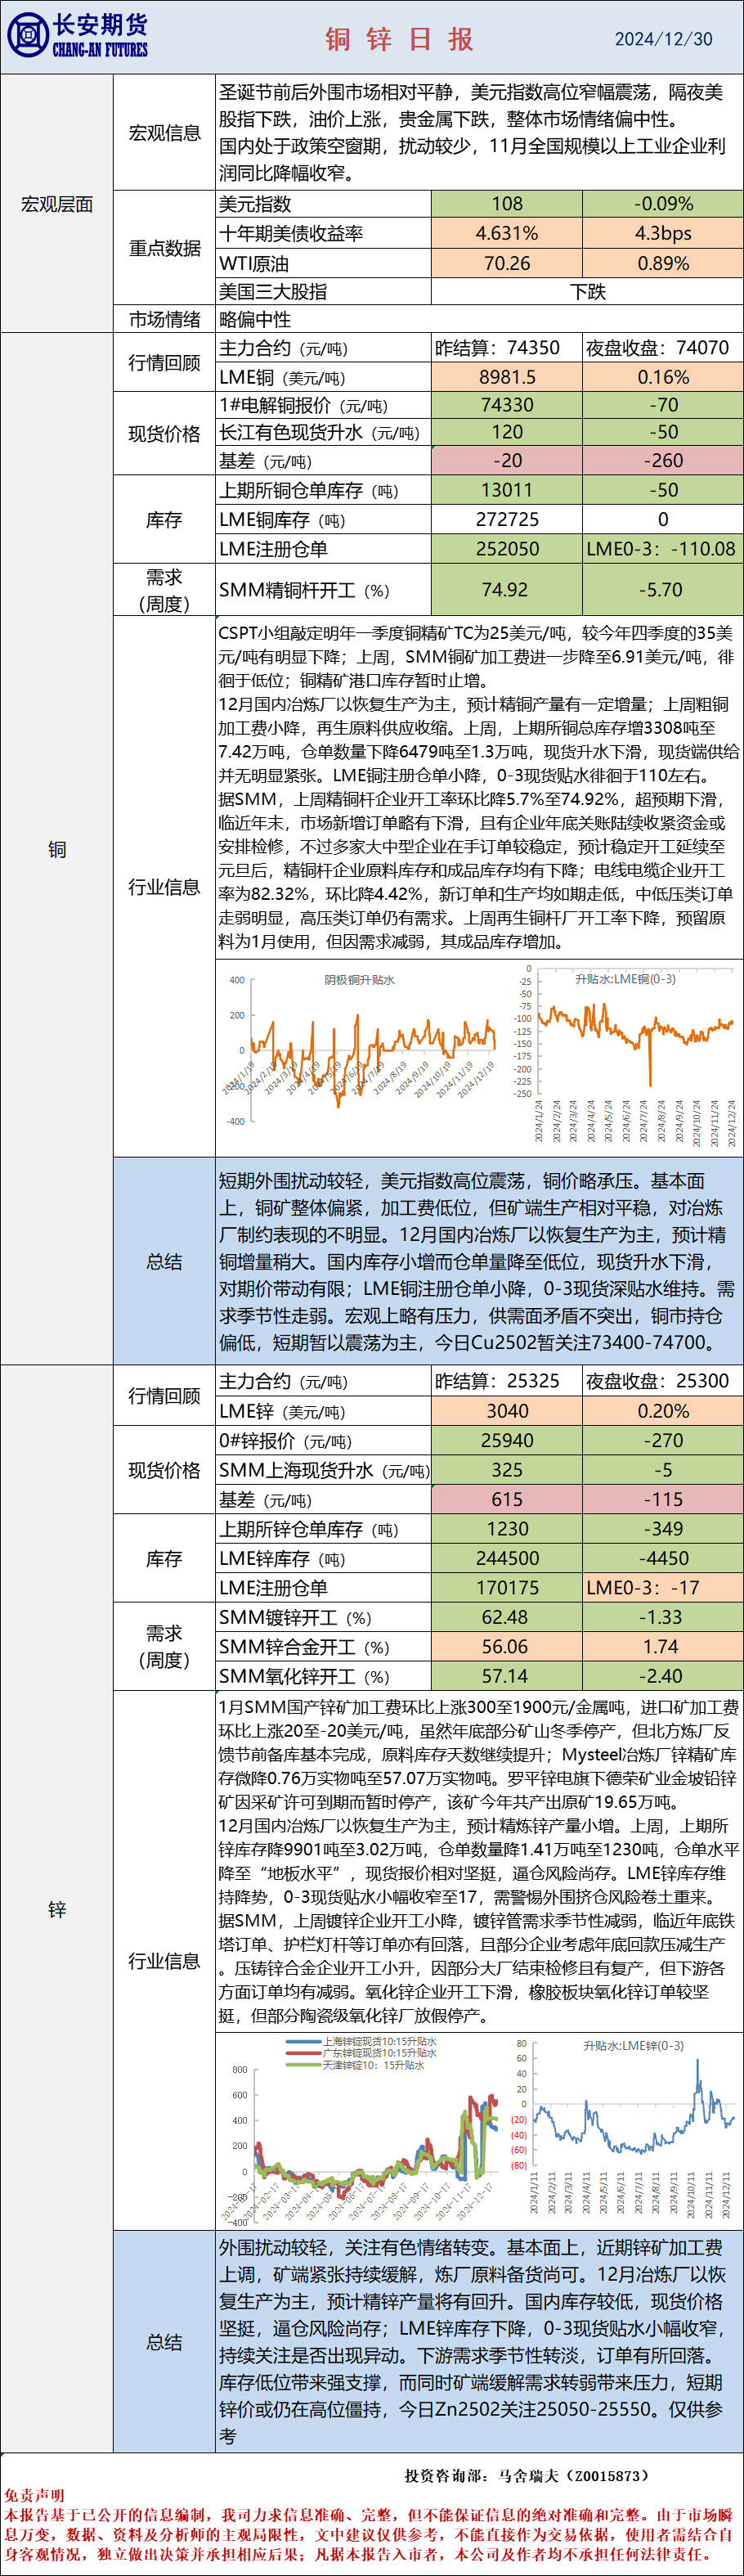Select the 美国三大股指 row label
The image size is (744, 2576).
click(273, 292)
